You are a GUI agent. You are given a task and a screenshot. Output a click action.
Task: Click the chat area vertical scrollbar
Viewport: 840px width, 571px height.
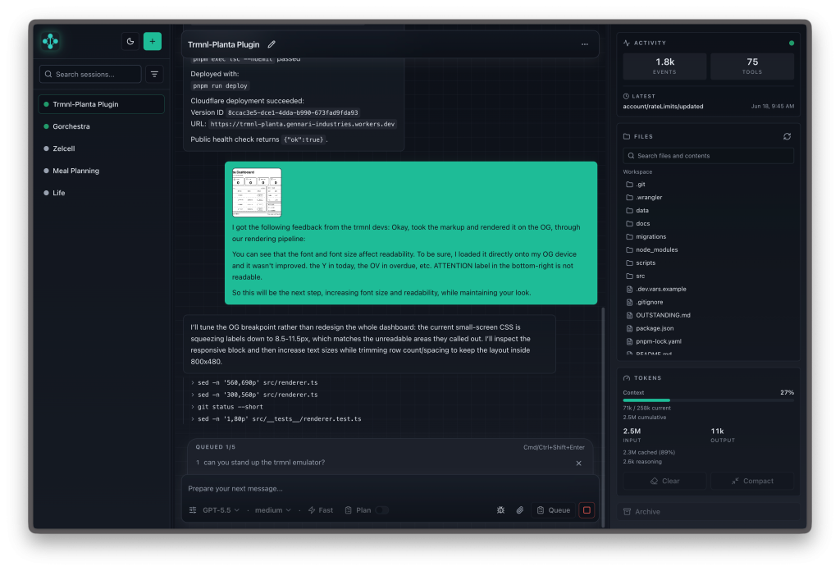click(x=603, y=418)
